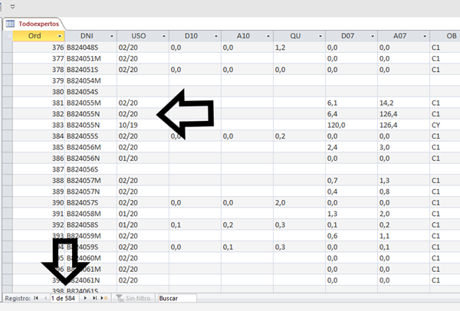Go to last record navigation icon
Screen dimensions: 460x311
[94, 298]
